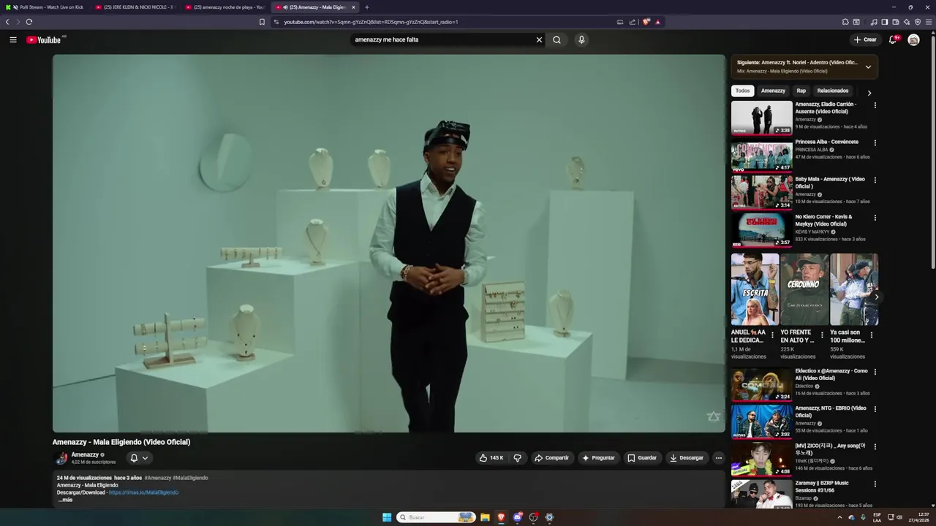Select the Todos filter chip

[x=743, y=91]
